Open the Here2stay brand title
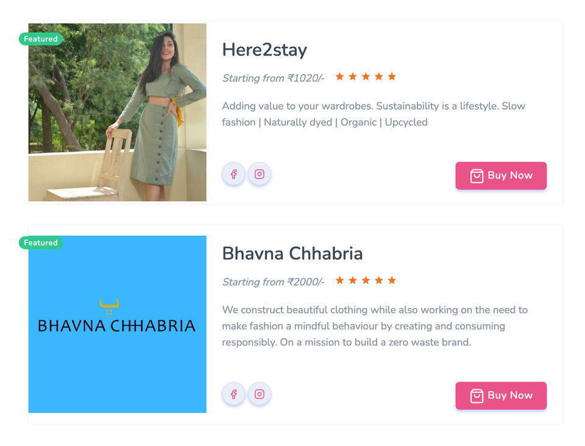This screenshot has height=446, width=585. pos(264,50)
